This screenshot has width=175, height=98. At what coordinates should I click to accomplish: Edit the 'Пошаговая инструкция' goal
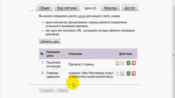point(129,63)
